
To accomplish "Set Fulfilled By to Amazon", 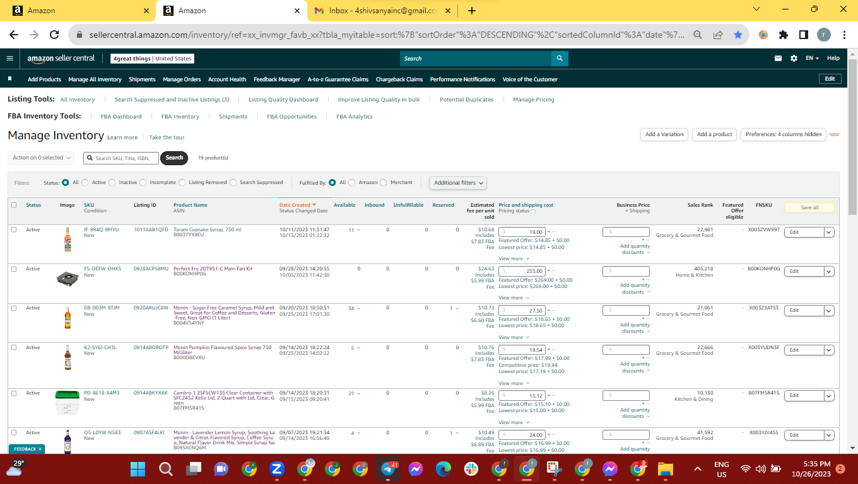I will 352,183.
